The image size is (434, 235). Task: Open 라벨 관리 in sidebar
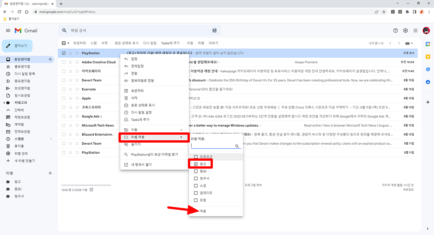(x=21, y=154)
